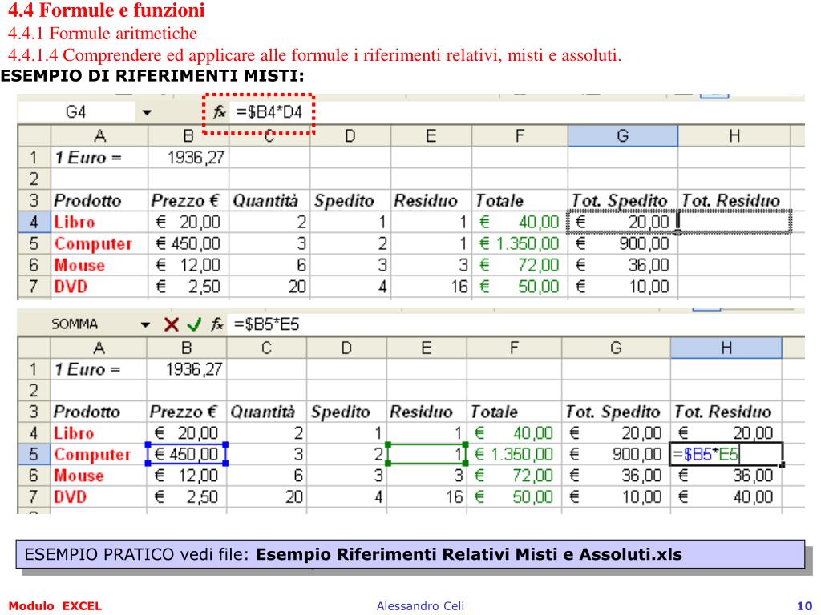Click the 'Modulo EXCEL' footer label
Image resolution: width=821 pixels, height=615 pixels.
click(55, 606)
